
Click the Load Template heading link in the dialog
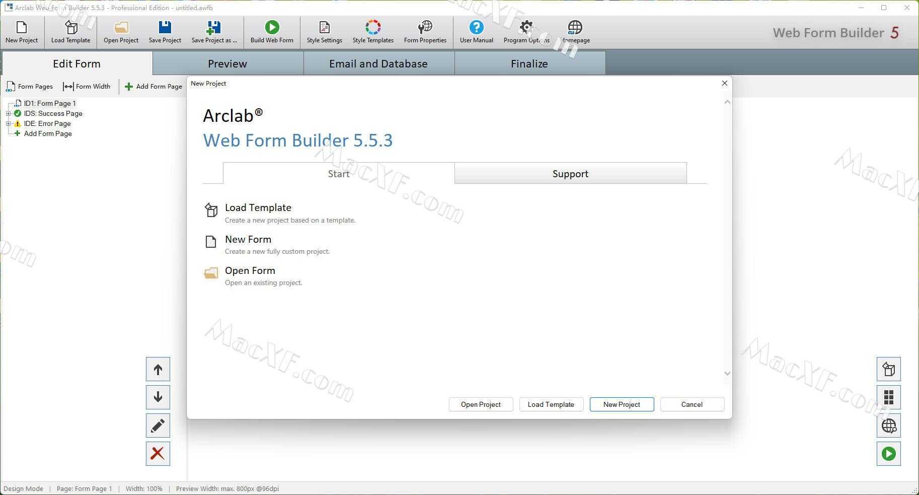(x=258, y=207)
